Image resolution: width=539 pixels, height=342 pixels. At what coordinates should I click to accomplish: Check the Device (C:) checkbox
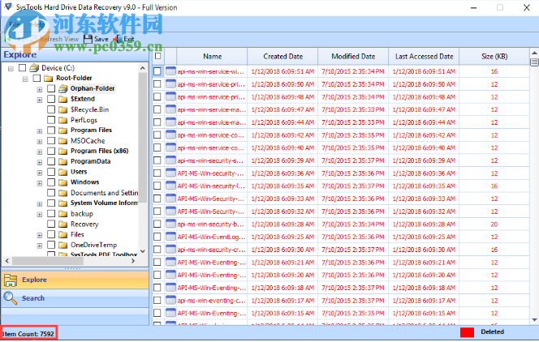23,67
